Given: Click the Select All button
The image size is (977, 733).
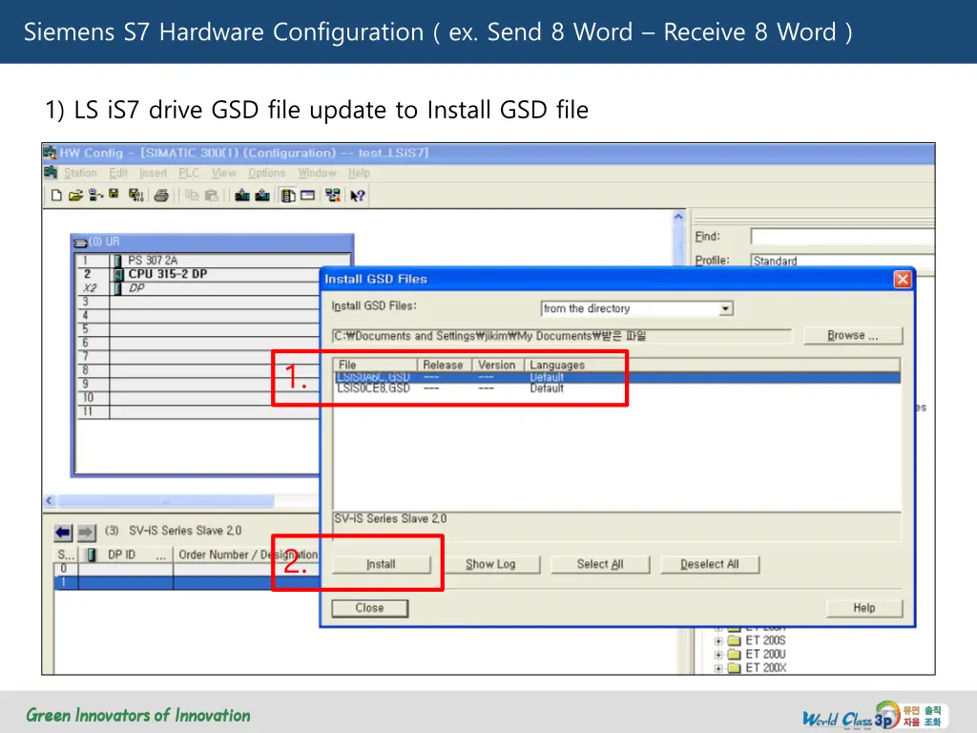Looking at the screenshot, I should pyautogui.click(x=600, y=565).
